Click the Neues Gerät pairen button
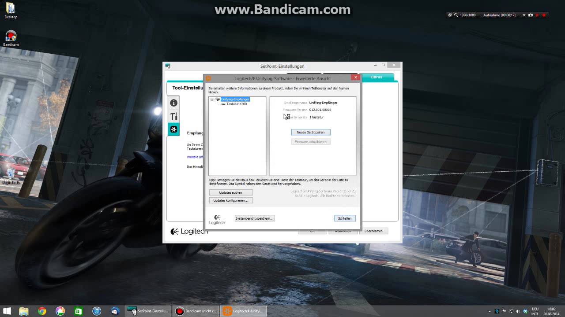The height and width of the screenshot is (317, 565). coord(311,132)
